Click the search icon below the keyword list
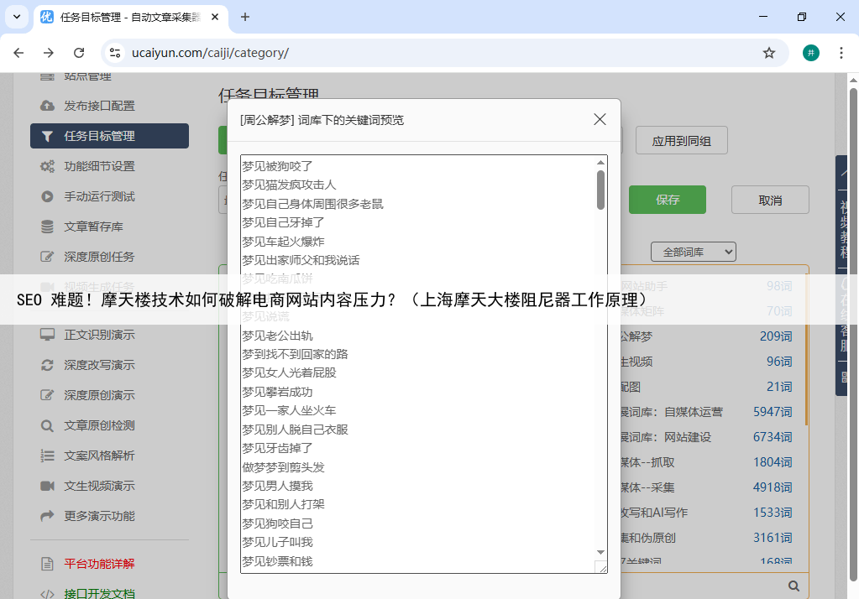This screenshot has width=859, height=599. tap(794, 586)
